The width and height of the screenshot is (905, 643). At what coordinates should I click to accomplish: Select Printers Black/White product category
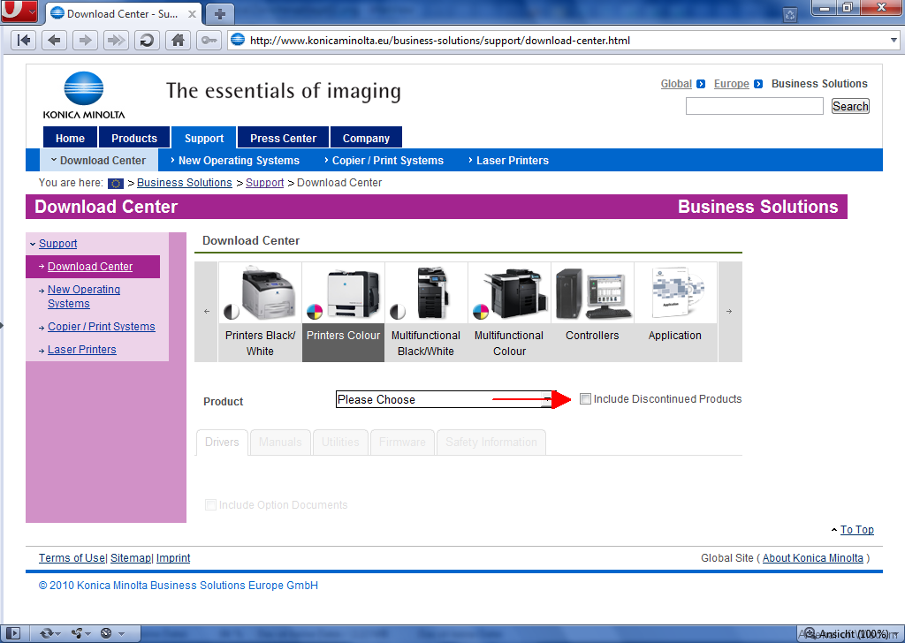pos(260,312)
